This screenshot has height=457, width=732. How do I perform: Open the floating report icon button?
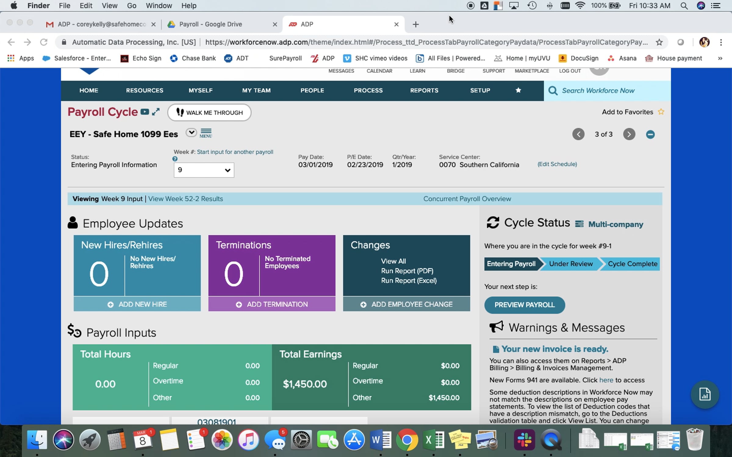[705, 395]
